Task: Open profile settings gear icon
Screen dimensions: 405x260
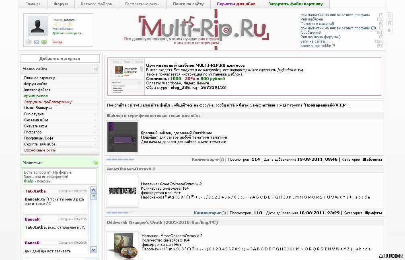Action: click(29, 42)
